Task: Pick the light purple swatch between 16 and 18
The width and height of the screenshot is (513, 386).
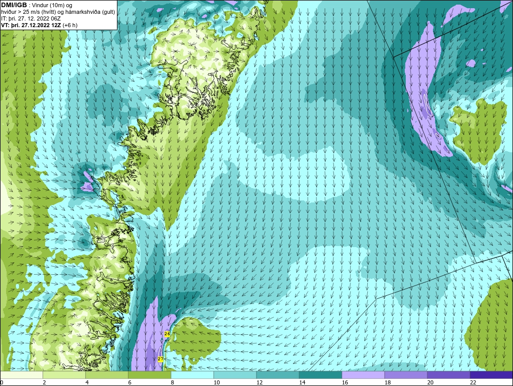Action: (x=363, y=375)
